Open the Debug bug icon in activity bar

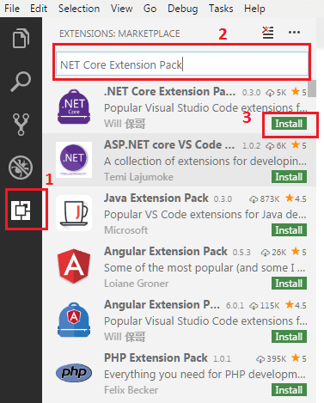coord(21,168)
